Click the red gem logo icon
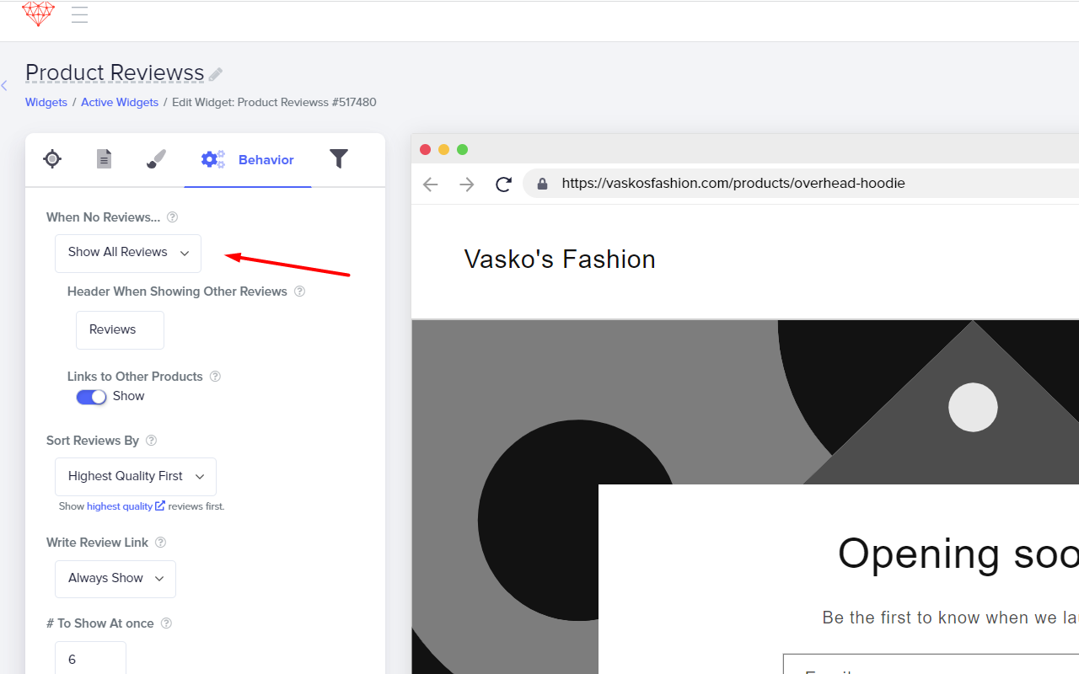Image resolution: width=1079 pixels, height=674 pixels. 38,13
